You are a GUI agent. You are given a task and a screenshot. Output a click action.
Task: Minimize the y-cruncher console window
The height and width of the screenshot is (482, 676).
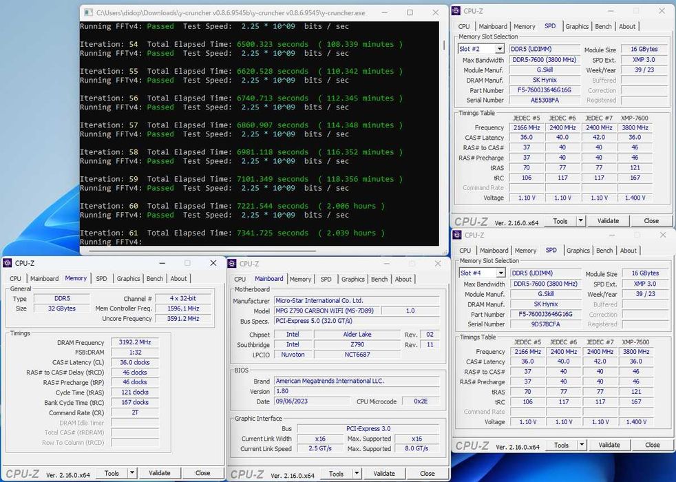coord(384,12)
